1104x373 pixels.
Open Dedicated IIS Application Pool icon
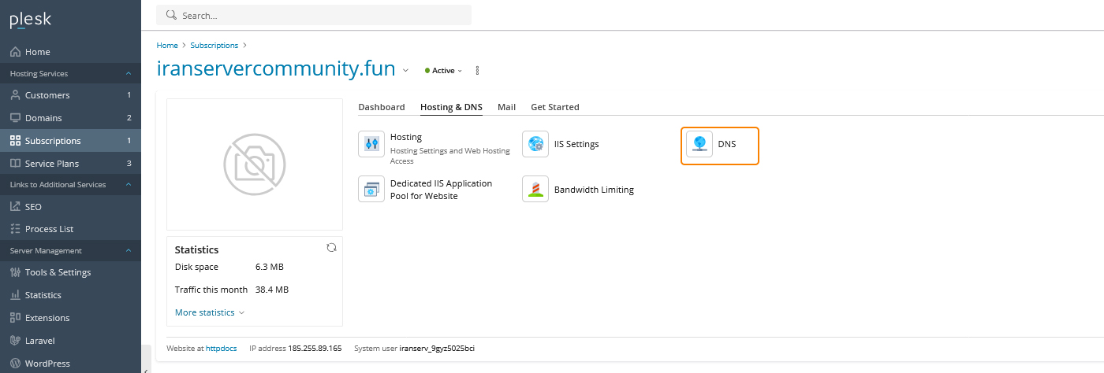(x=371, y=190)
